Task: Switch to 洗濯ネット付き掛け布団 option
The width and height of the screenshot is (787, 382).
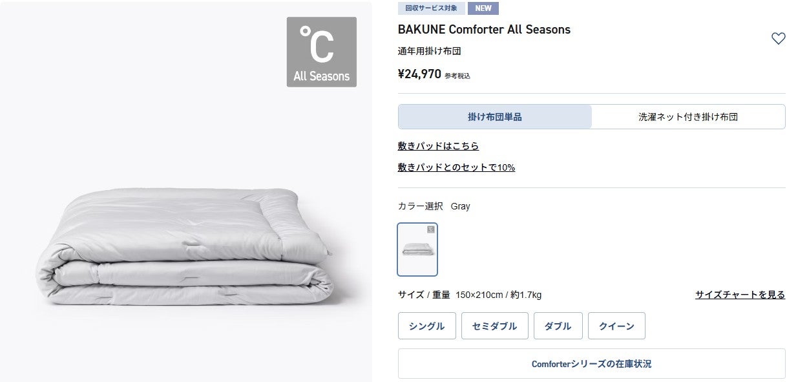Action: pos(688,117)
